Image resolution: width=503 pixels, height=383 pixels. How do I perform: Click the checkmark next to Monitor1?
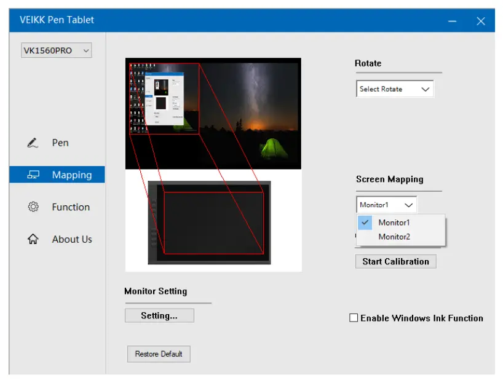[x=365, y=223]
